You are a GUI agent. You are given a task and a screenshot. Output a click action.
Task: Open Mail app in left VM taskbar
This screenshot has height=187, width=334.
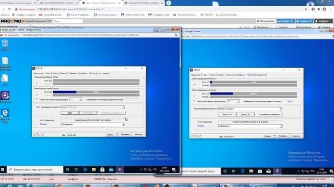pos(111,169)
